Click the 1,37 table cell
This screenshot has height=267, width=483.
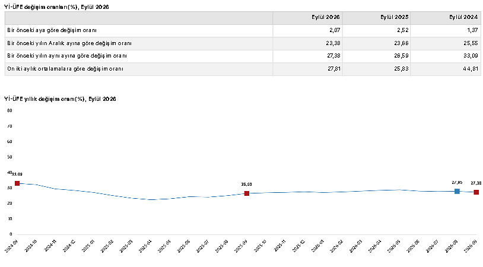pos(472,30)
